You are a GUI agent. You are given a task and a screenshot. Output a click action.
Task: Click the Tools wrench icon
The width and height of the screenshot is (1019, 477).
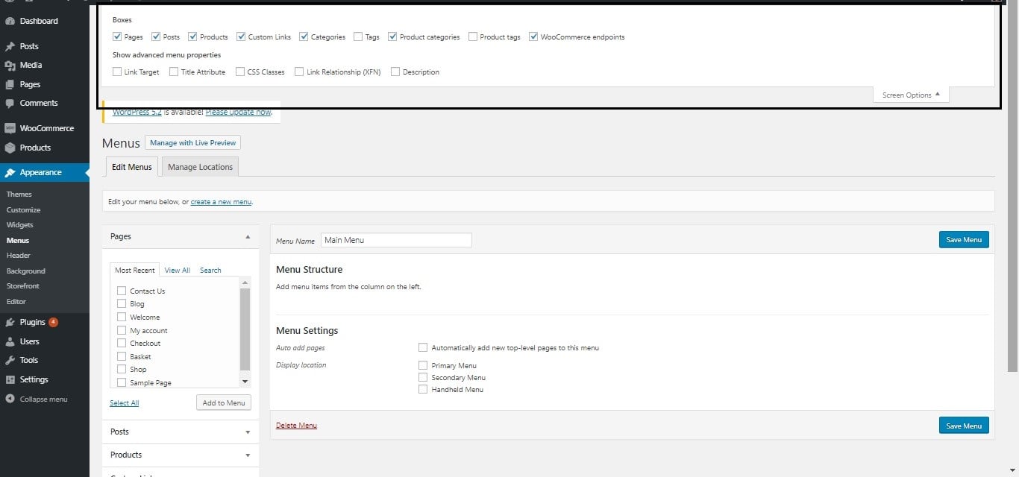pos(10,360)
